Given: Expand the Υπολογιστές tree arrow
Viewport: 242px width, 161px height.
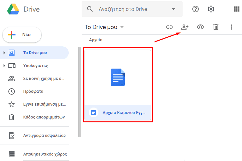Looking at the screenshot, I should [4, 66].
